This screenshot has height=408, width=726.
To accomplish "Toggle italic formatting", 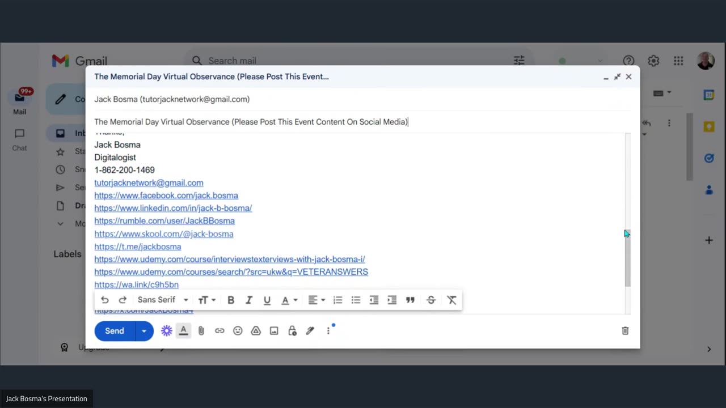I will pyautogui.click(x=249, y=300).
